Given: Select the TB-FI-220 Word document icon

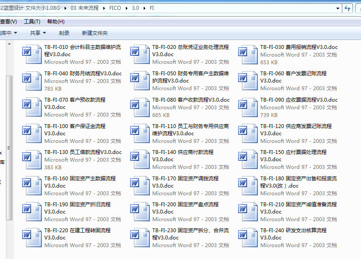Looking at the screenshot, I should point(32,238).
